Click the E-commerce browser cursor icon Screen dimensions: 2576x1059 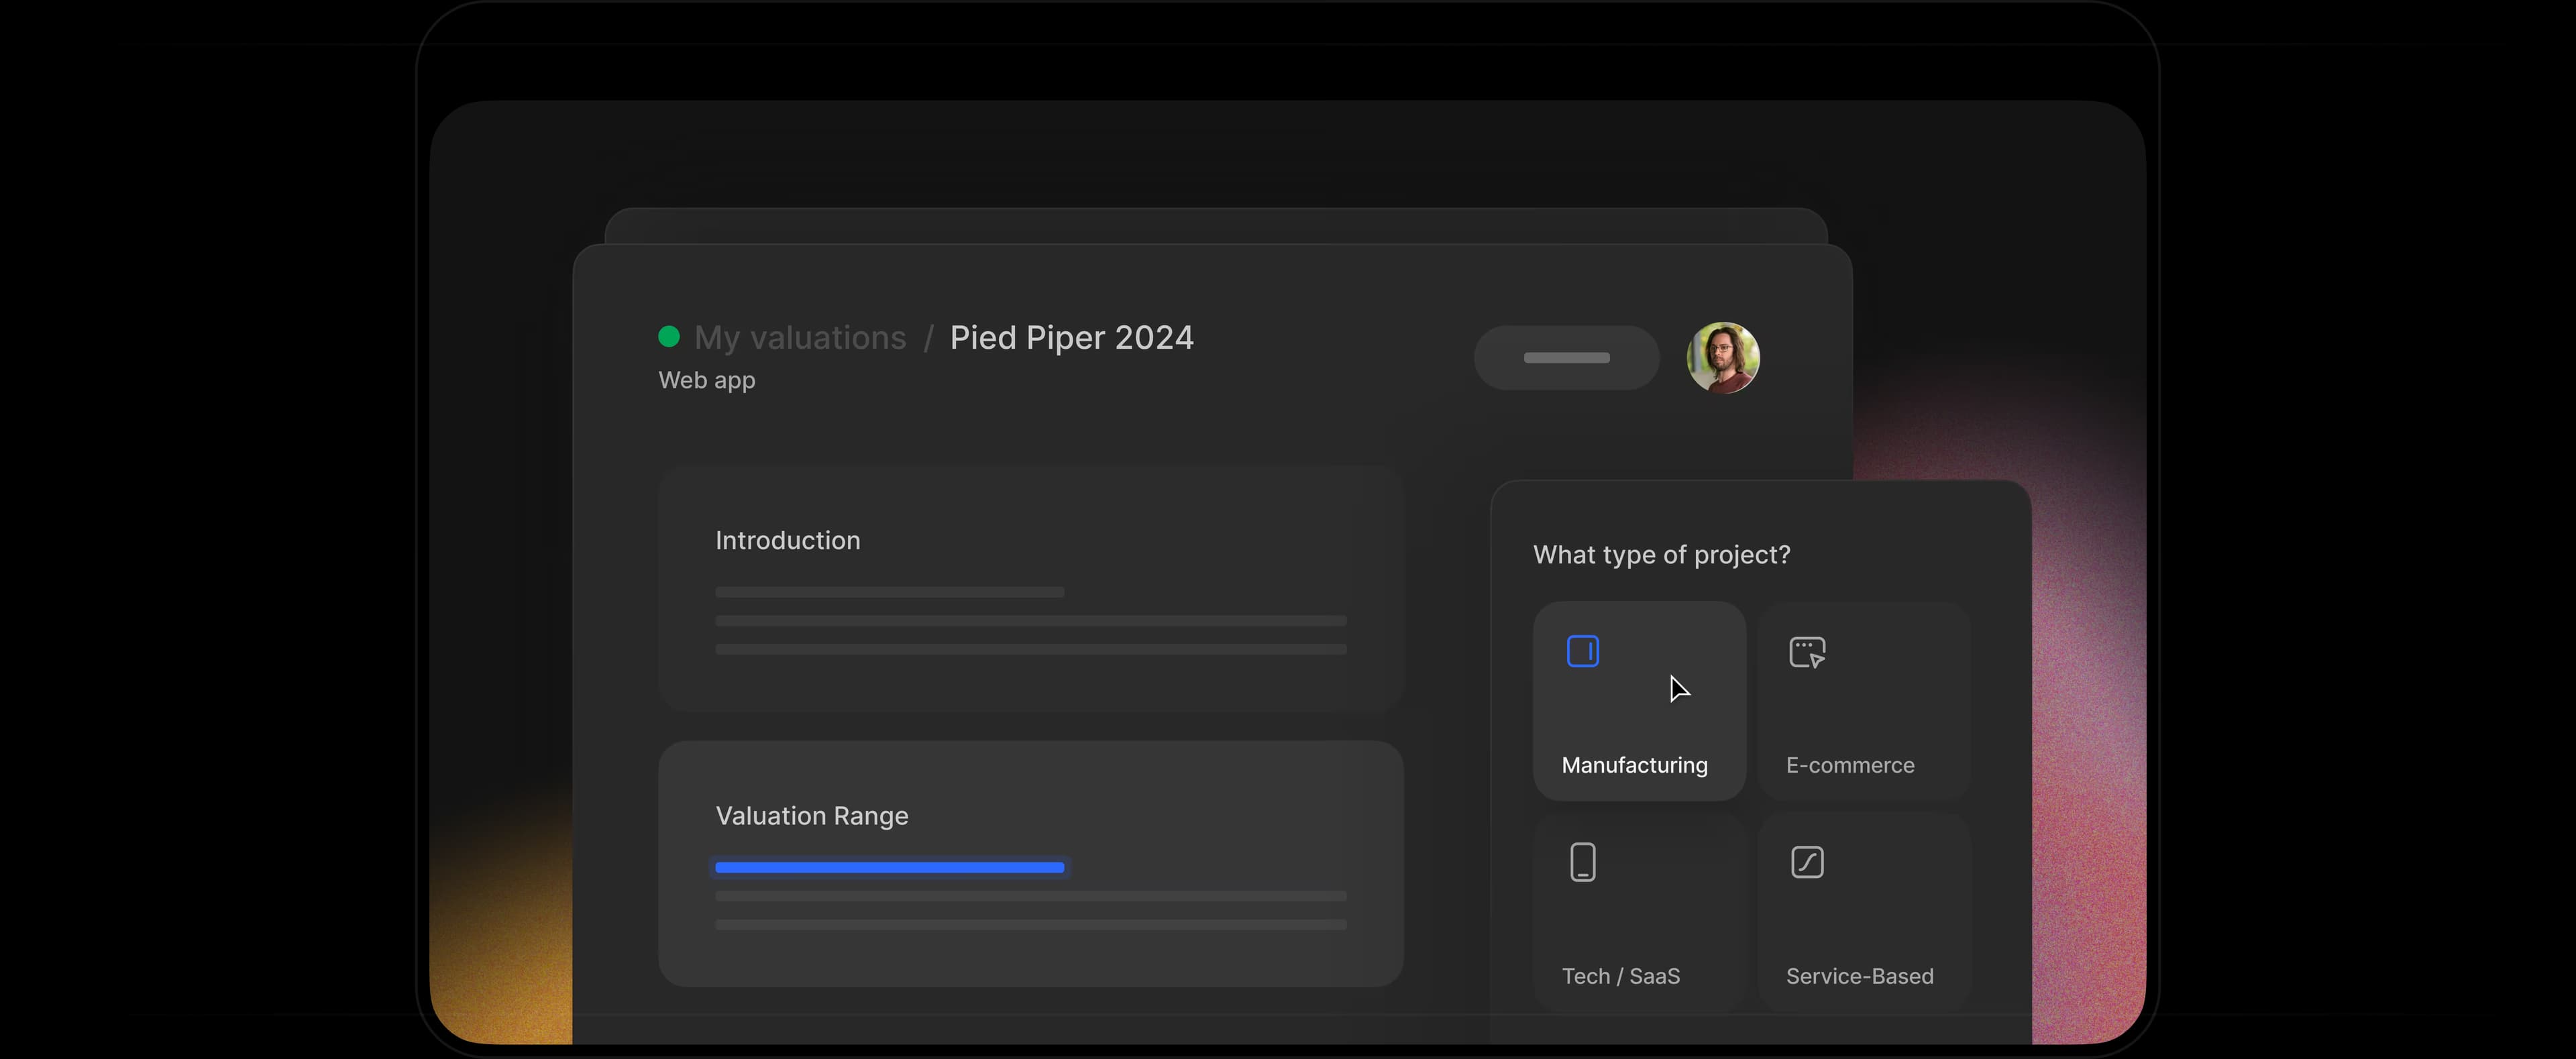click(1807, 652)
